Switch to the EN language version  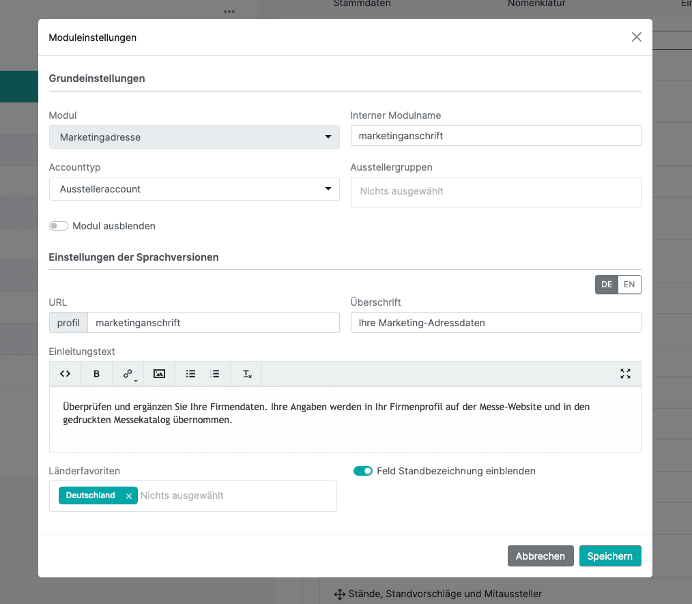coord(629,285)
